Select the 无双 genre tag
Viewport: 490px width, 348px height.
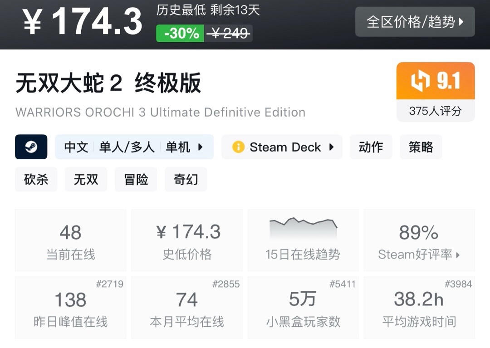click(x=86, y=180)
